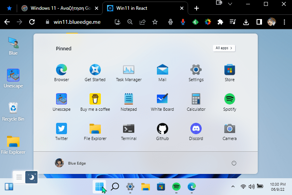Go back in the browser
Viewport: 292px width, 195px height.
pyautogui.click(x=7, y=22)
